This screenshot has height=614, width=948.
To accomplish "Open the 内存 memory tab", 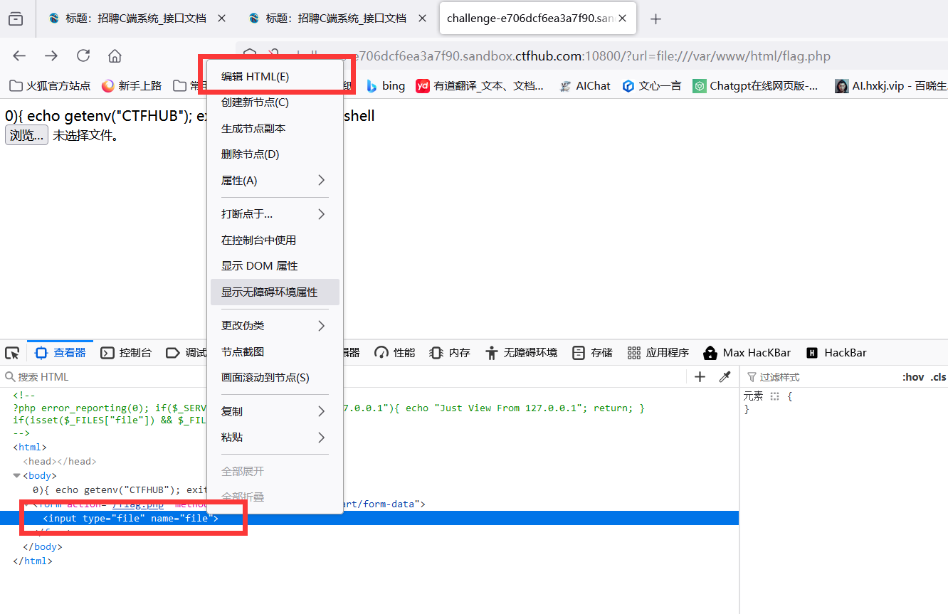I will [x=450, y=353].
